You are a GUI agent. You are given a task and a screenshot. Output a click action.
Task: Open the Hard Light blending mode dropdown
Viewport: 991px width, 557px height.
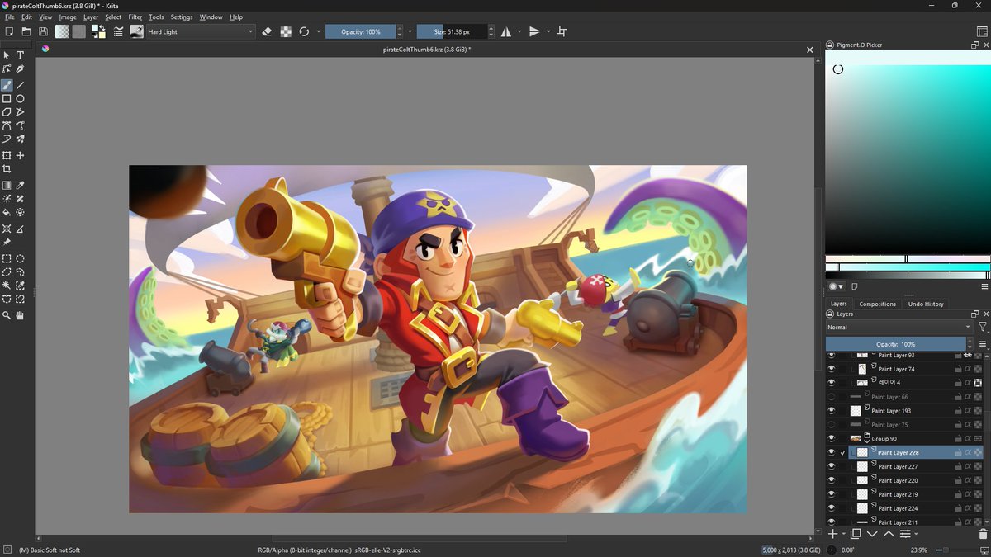(x=200, y=31)
